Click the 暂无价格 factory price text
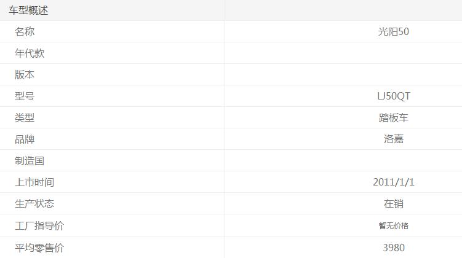This screenshot has width=462, height=258. (x=393, y=226)
